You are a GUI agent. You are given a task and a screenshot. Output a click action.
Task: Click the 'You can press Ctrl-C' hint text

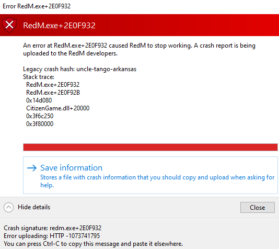pos(93,244)
